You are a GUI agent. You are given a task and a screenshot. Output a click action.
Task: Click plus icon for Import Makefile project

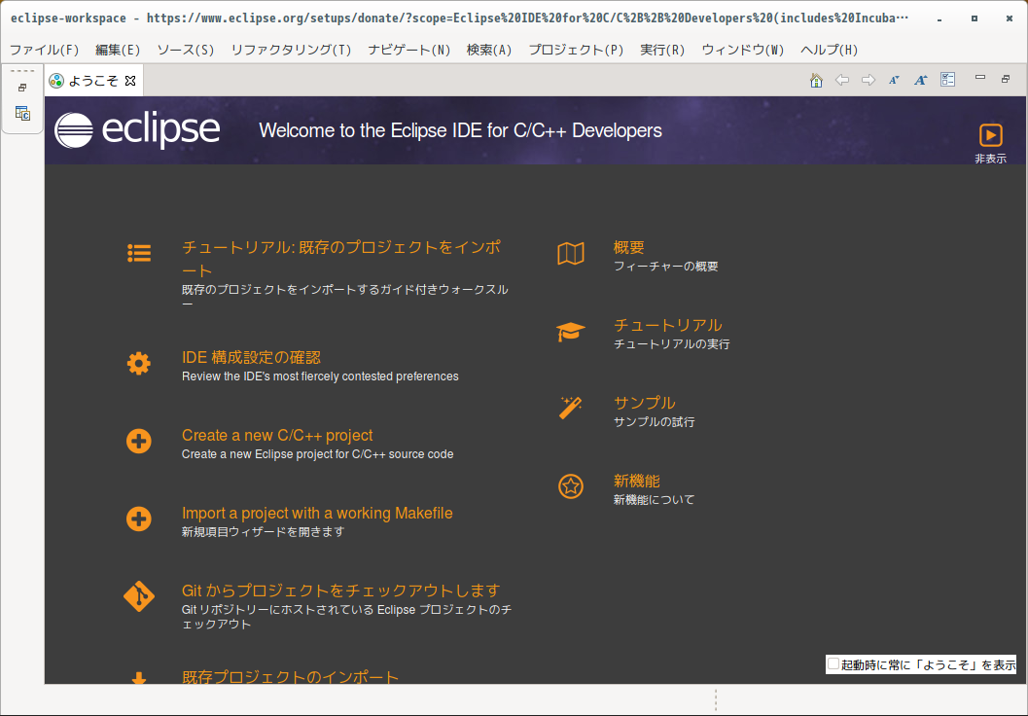(x=139, y=519)
